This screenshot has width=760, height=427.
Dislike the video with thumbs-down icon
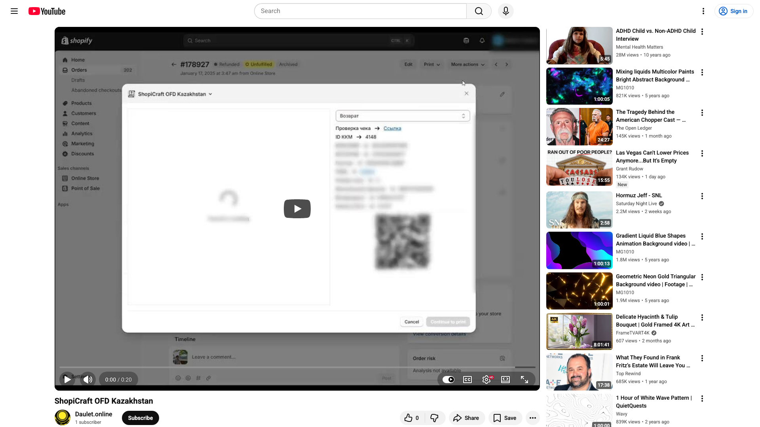click(x=434, y=418)
